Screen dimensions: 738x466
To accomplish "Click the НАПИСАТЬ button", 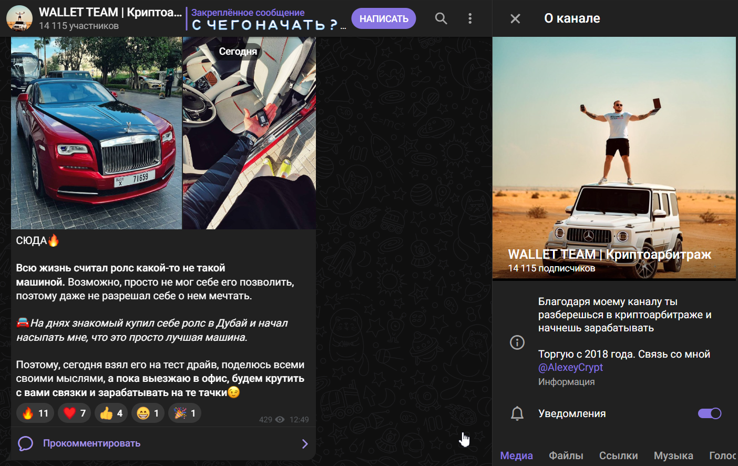I will coord(384,18).
